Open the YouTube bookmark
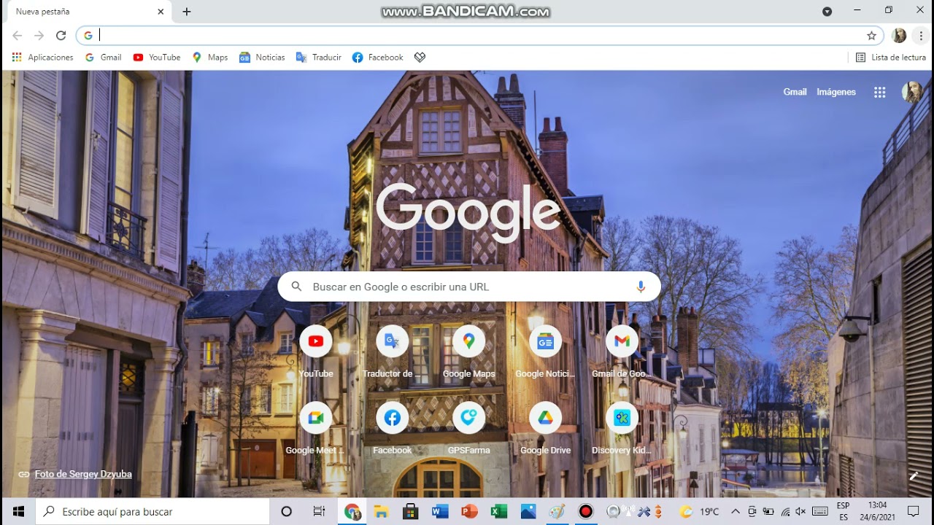This screenshot has height=525, width=934. (157, 57)
